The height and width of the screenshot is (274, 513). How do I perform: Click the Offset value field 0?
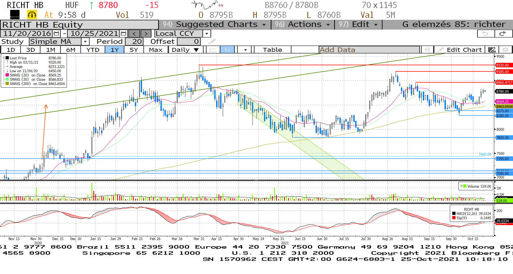point(189,42)
